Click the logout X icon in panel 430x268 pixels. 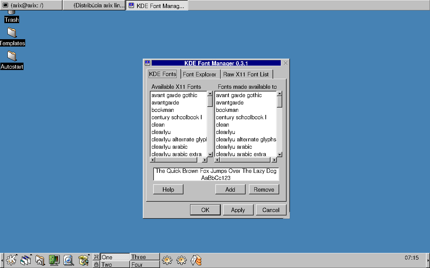pos(96,257)
